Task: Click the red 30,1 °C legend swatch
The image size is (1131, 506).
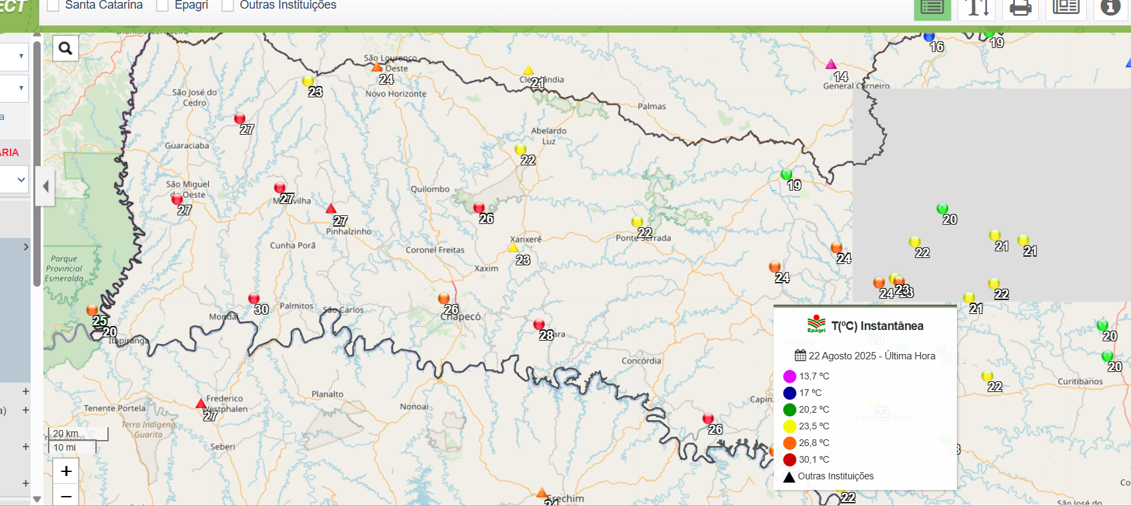Action: 790,459
